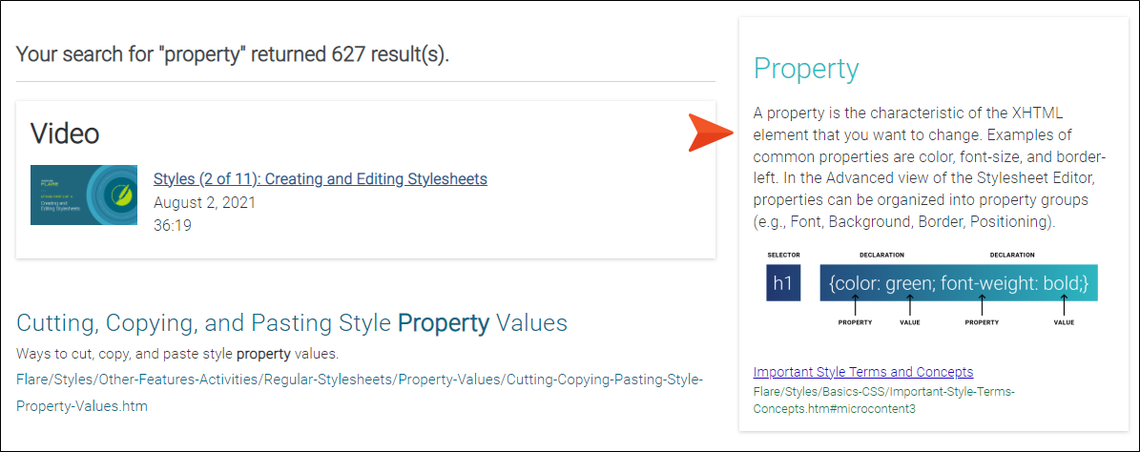Click the first 'PROPERTY' label under the diagram

pyautogui.click(x=855, y=322)
